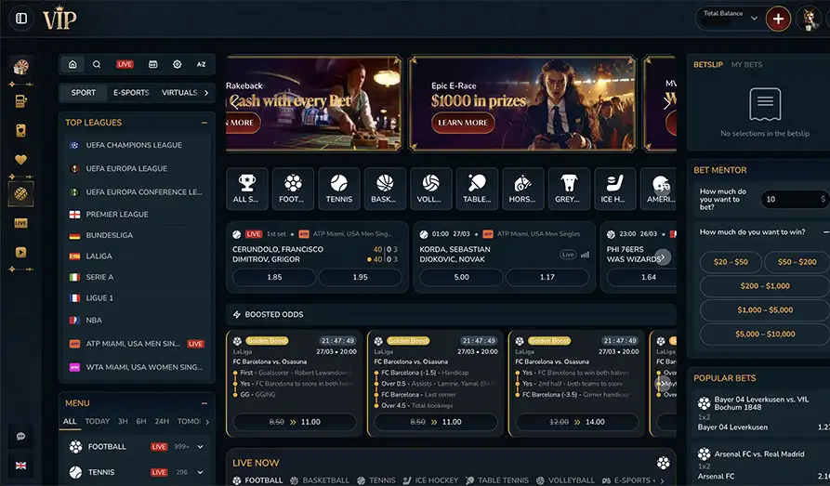The height and width of the screenshot is (486, 830).
Task: Open the LIVE icon in left sidebar
Action: pyautogui.click(x=20, y=223)
